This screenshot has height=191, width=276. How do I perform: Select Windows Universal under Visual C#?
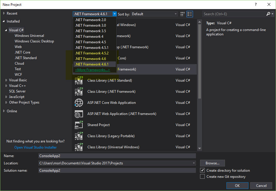pyautogui.click(x=29, y=35)
